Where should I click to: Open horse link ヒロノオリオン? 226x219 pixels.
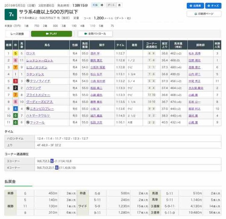(x=37, y=67)
